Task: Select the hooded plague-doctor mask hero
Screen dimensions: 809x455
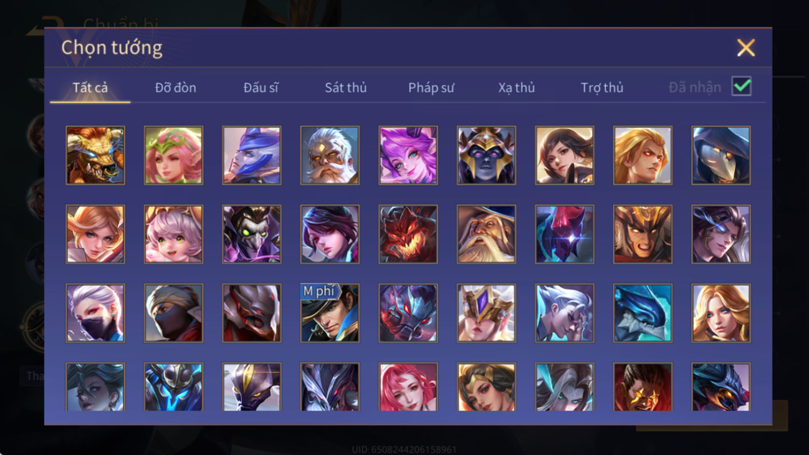Action: coord(721,156)
